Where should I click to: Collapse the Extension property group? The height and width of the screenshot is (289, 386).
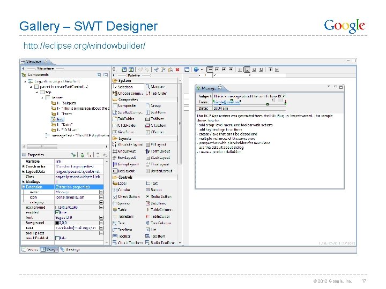click(x=24, y=187)
